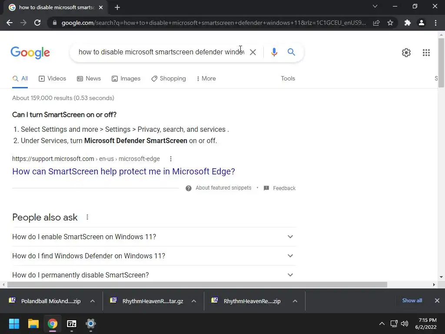Open 7-Zip from the taskbar
Viewport: 445px width, 334px height.
click(x=72, y=324)
